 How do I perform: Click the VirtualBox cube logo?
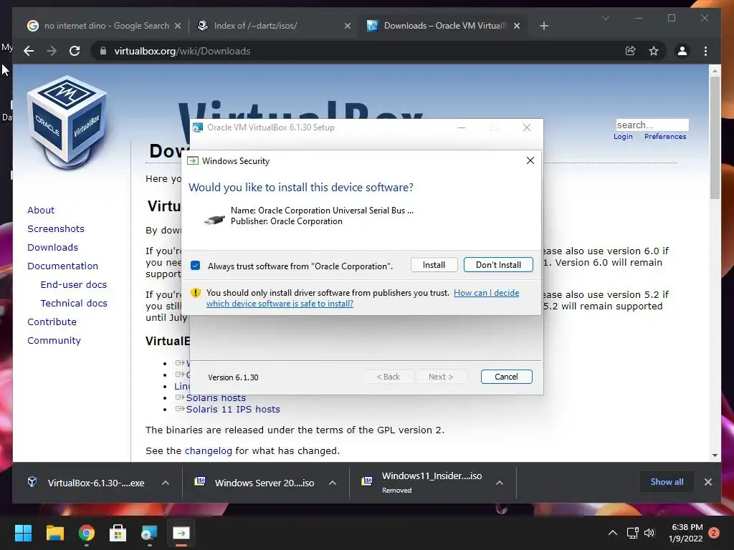(x=68, y=122)
